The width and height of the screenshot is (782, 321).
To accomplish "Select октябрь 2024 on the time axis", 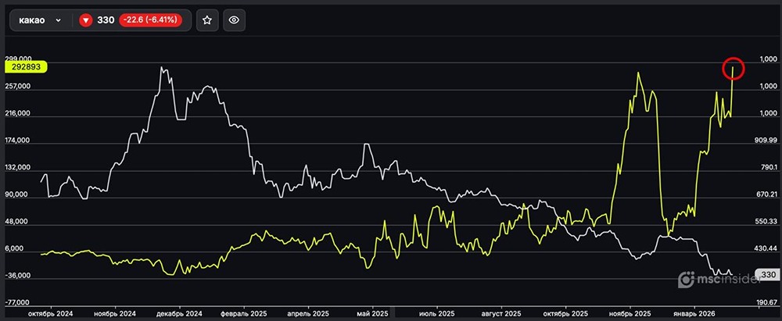I will pos(50,313).
